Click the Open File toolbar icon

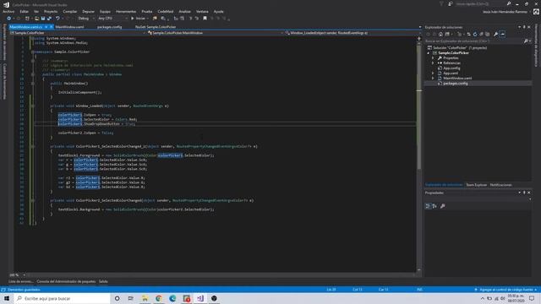(x=36, y=19)
